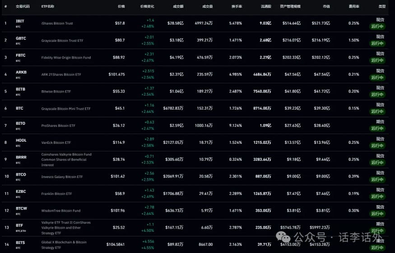Click the 4997.24万 trade volume cell
Viewport: 395px width, 253px height.
[204, 23]
